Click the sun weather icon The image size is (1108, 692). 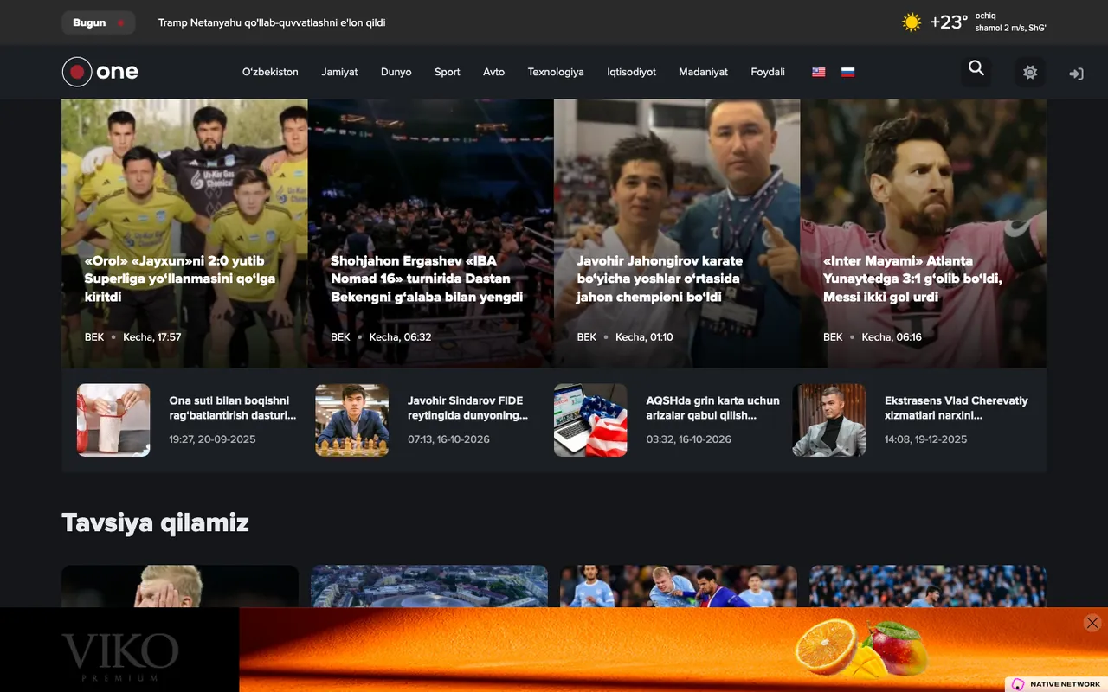(912, 22)
